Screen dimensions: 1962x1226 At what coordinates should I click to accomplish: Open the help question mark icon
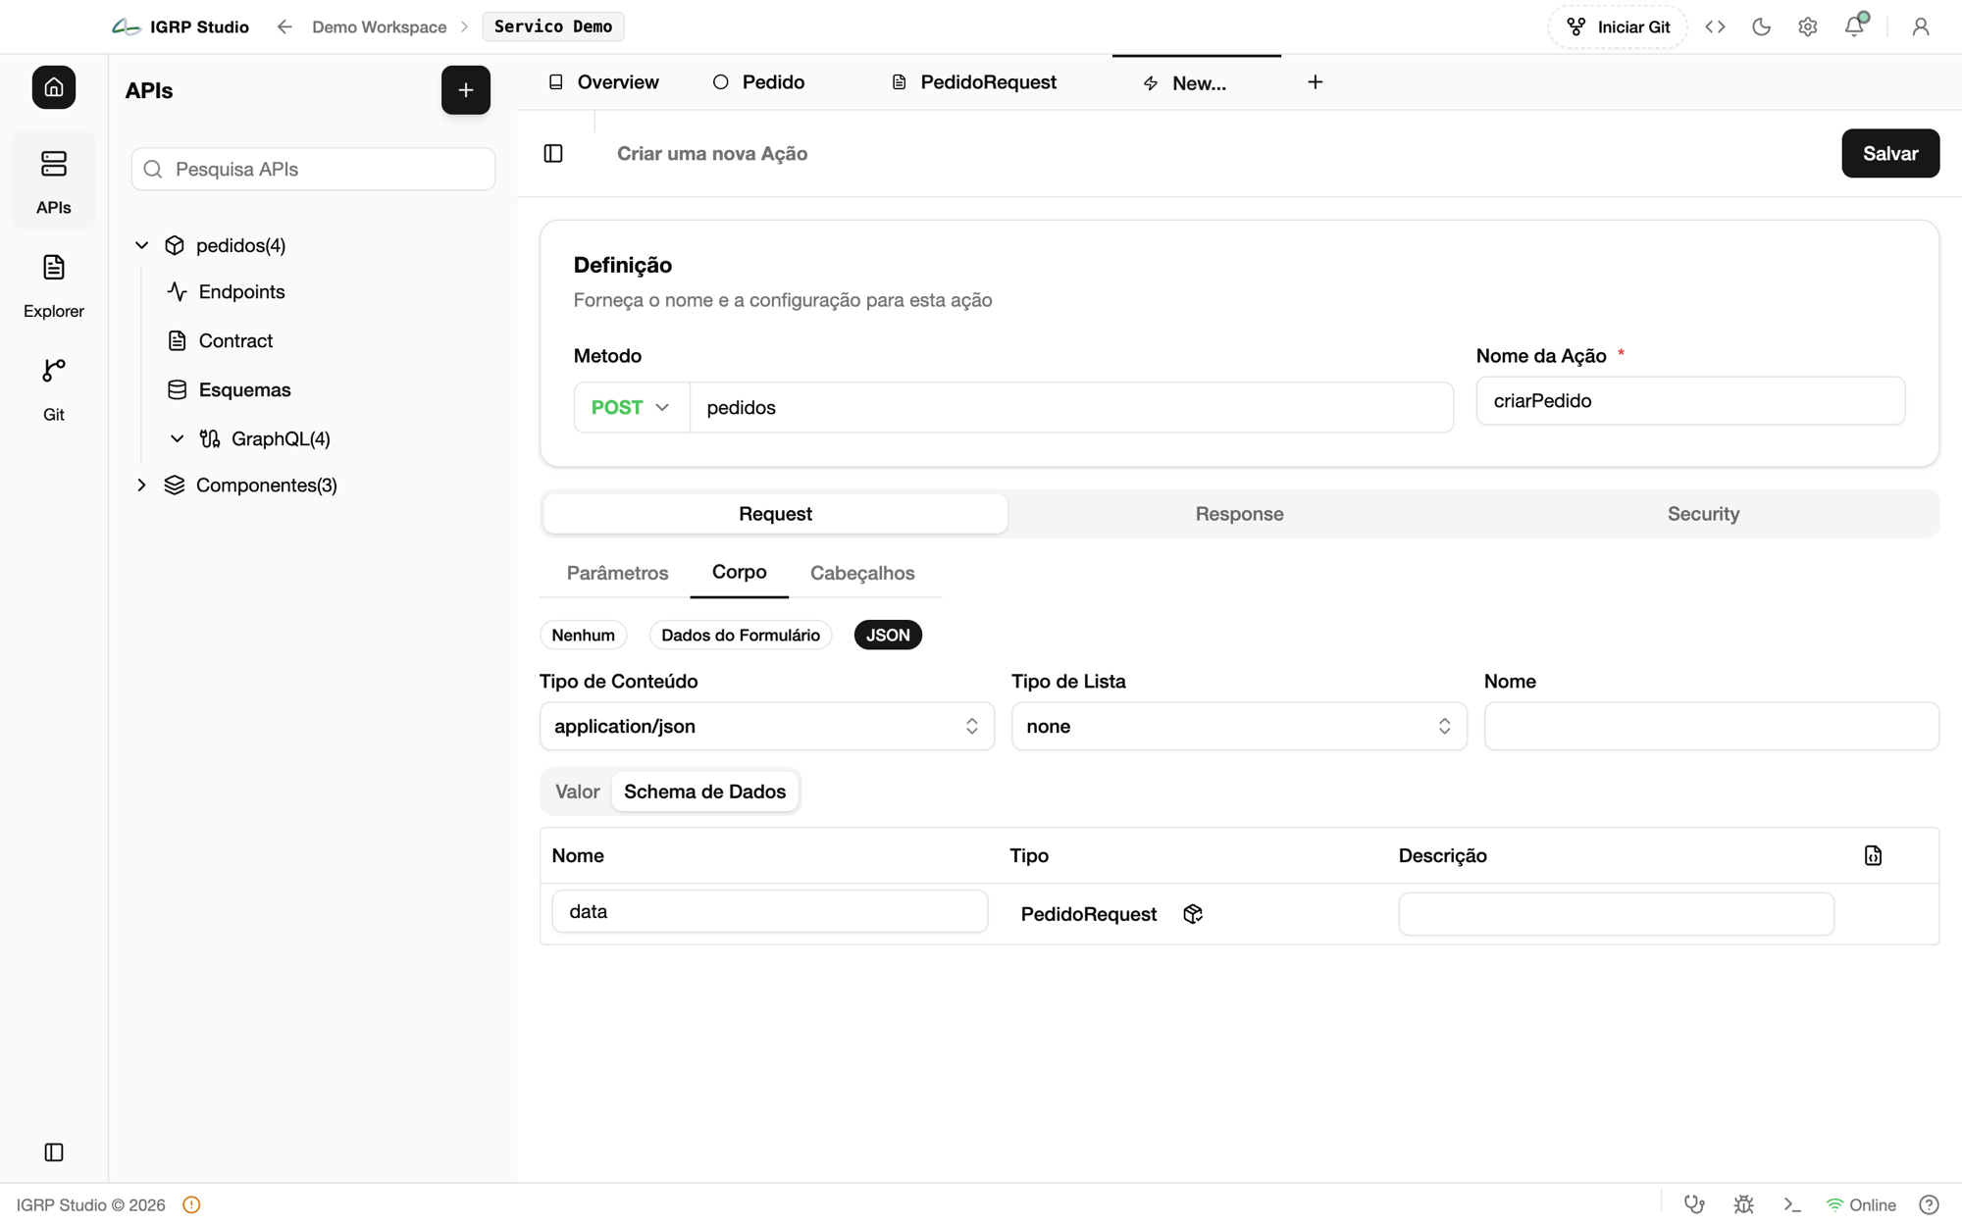click(1929, 1204)
